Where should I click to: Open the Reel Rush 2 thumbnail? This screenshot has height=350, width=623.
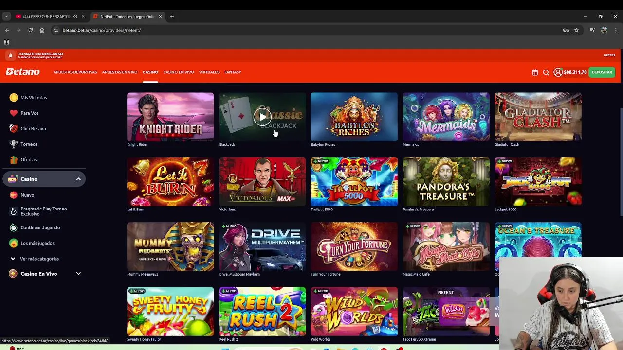[x=262, y=311]
